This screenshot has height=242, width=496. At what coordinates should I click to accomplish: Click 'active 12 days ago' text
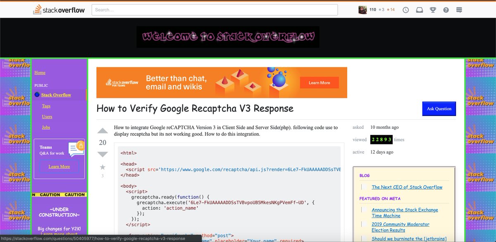click(x=373, y=152)
